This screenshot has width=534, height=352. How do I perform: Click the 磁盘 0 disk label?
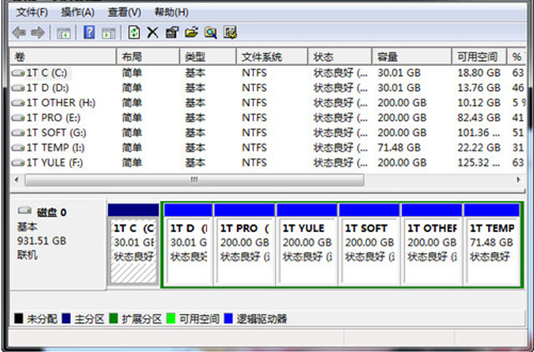(x=51, y=211)
